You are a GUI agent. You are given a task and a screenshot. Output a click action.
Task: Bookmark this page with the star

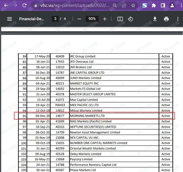pos(133,5)
